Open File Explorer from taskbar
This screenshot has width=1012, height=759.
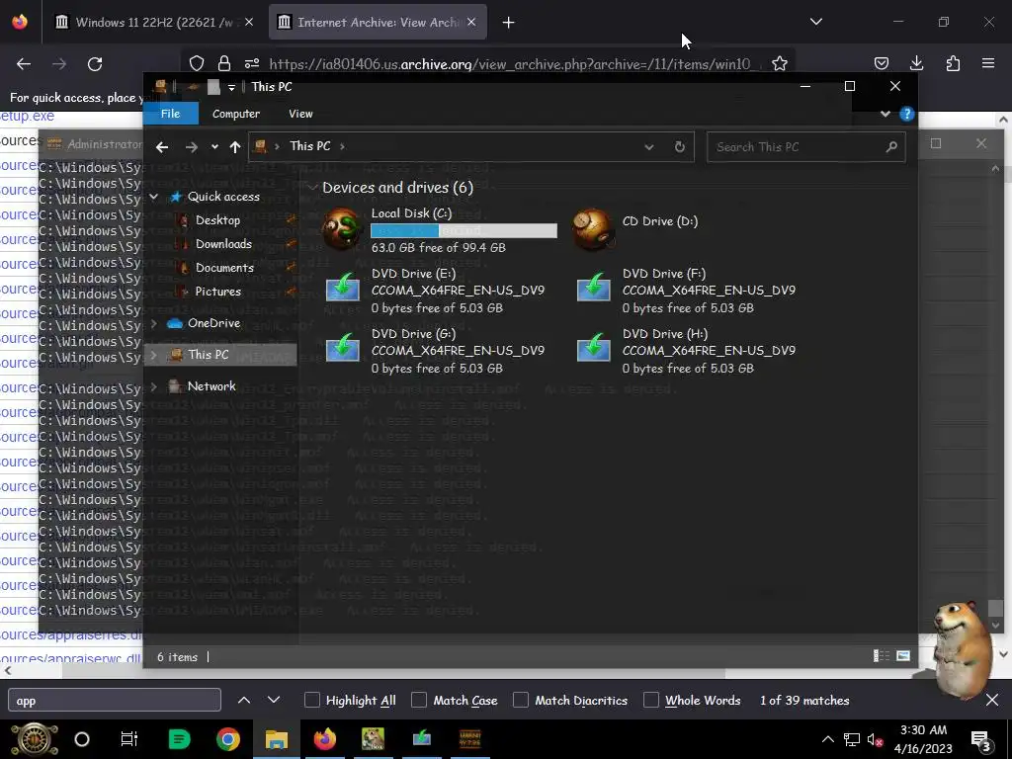point(277,739)
